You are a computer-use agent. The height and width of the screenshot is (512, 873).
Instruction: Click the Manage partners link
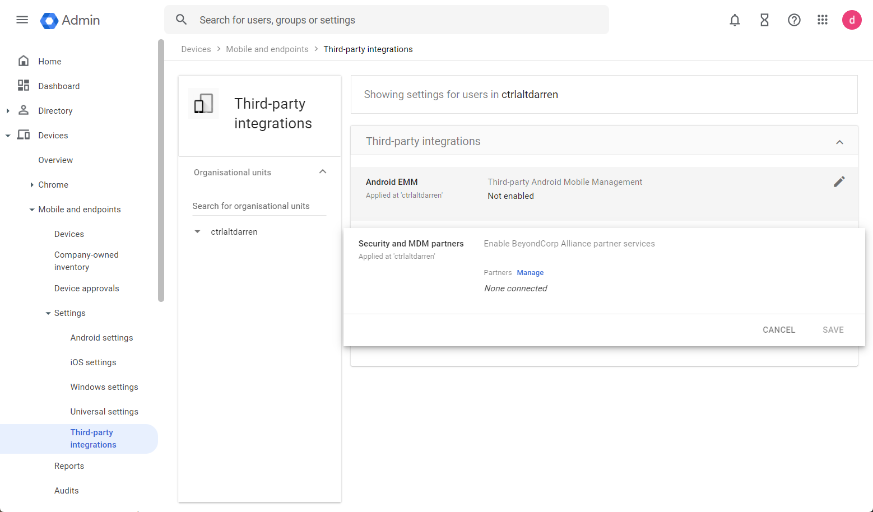coord(530,273)
